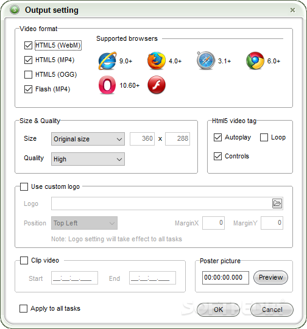Click the 10.60+ version text
This screenshot has width=307, height=329.
[x=130, y=86]
